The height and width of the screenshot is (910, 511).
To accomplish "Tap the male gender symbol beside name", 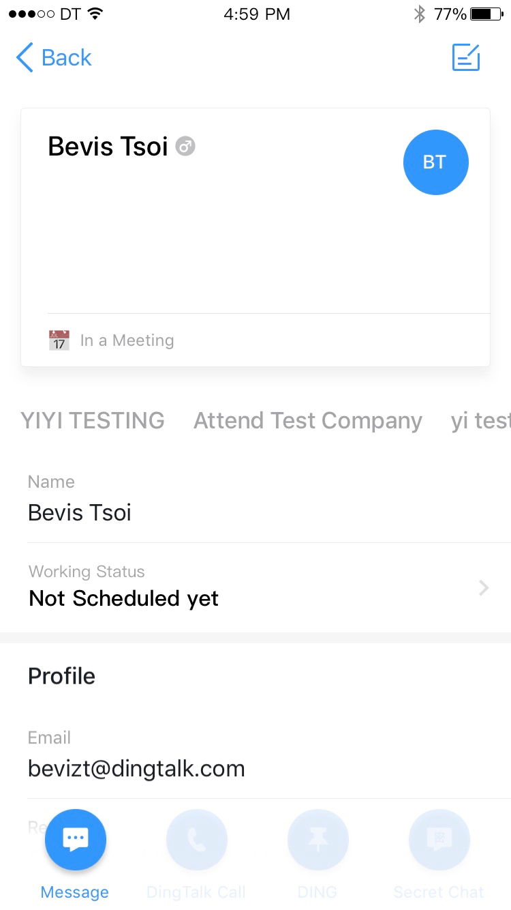I will click(x=185, y=146).
